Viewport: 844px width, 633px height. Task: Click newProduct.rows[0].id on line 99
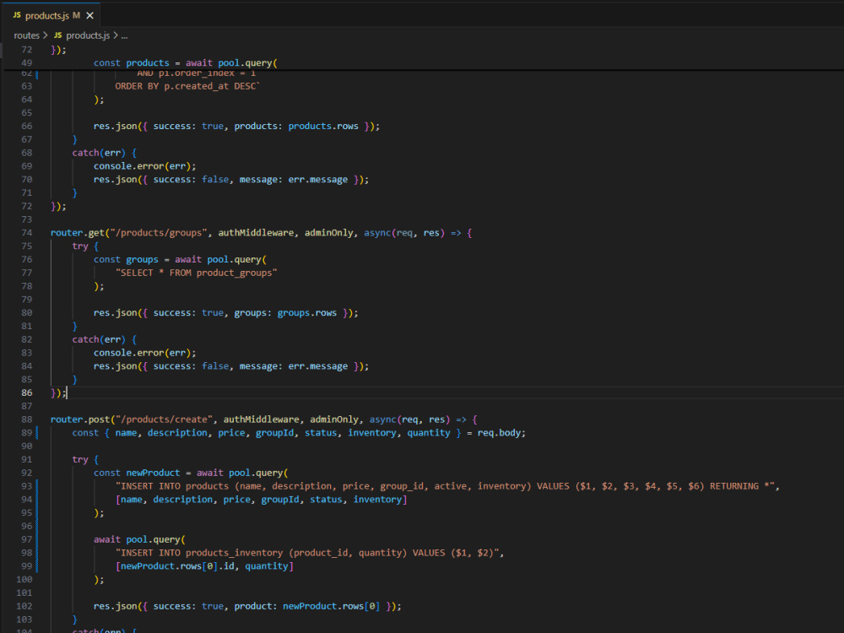pos(177,566)
